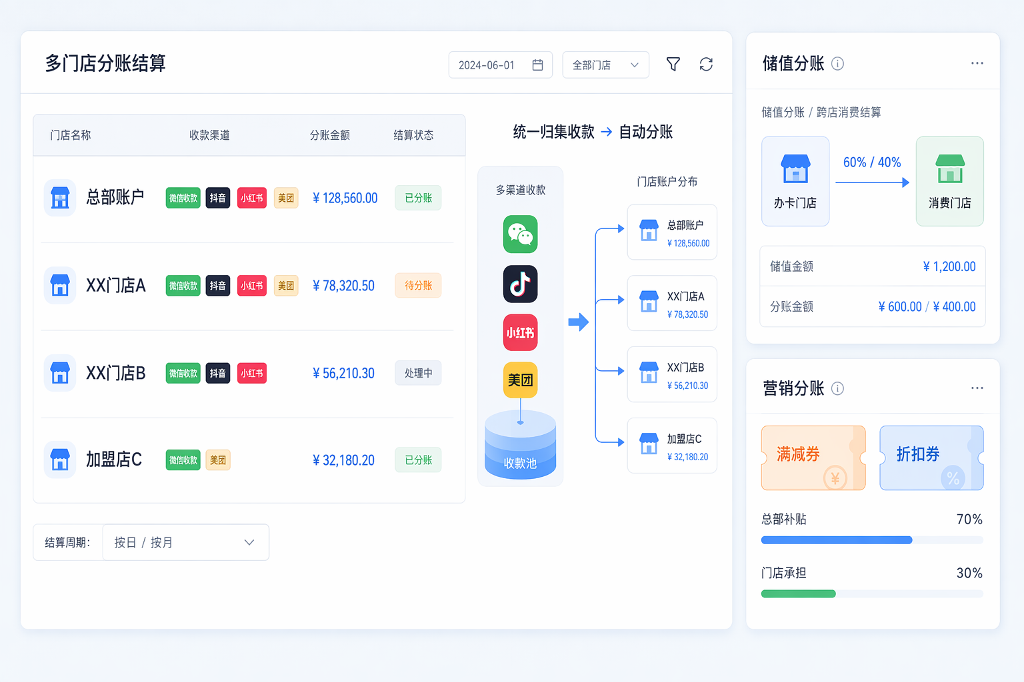Viewport: 1024px width, 682px height.
Task: Click store icon in 加盟店C table row
Action: pyautogui.click(x=60, y=460)
